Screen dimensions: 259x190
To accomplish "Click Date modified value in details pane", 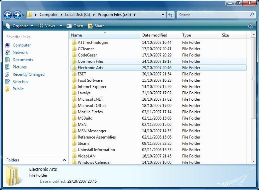I will (x=82, y=181).
